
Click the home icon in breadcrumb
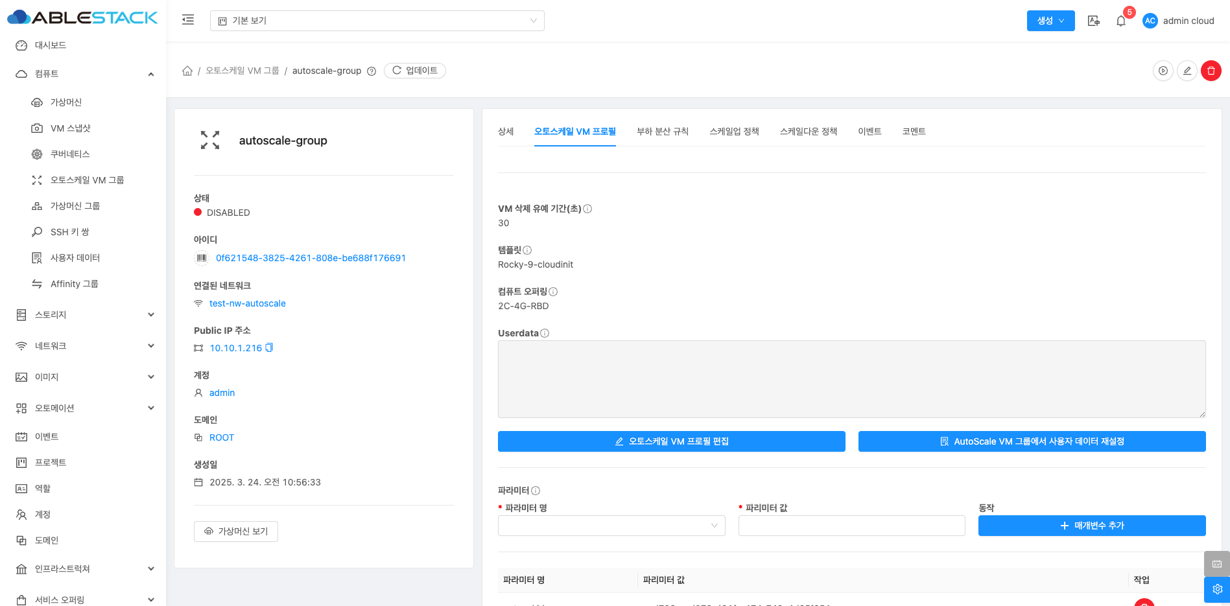pos(187,71)
